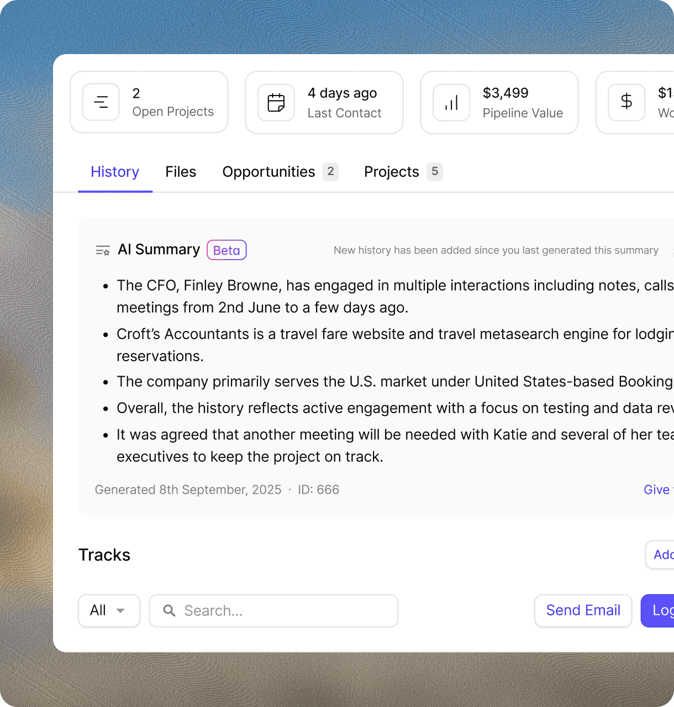This screenshot has height=707, width=674.
Task: Click the Beta badge next to AI Summary
Action: click(x=227, y=250)
